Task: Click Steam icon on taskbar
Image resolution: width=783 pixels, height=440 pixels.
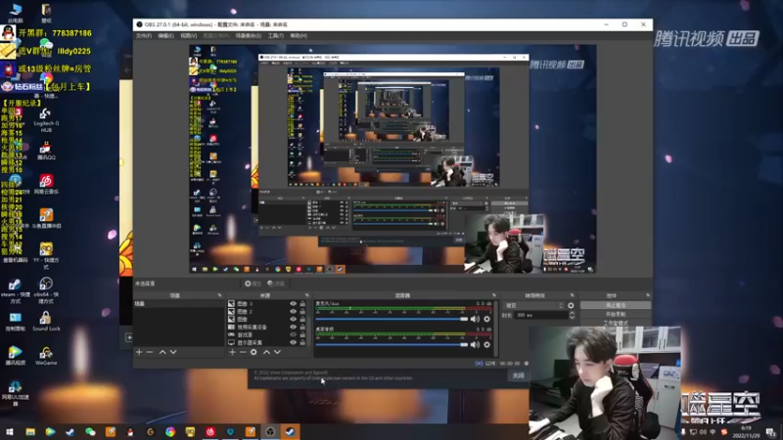Action: click(290, 431)
